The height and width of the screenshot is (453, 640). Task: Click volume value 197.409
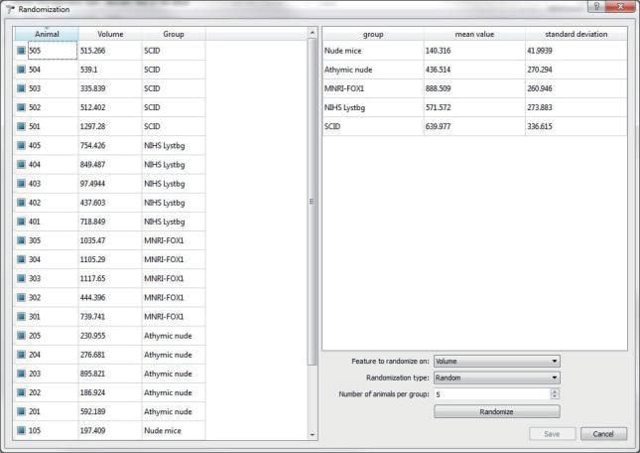(x=92, y=430)
